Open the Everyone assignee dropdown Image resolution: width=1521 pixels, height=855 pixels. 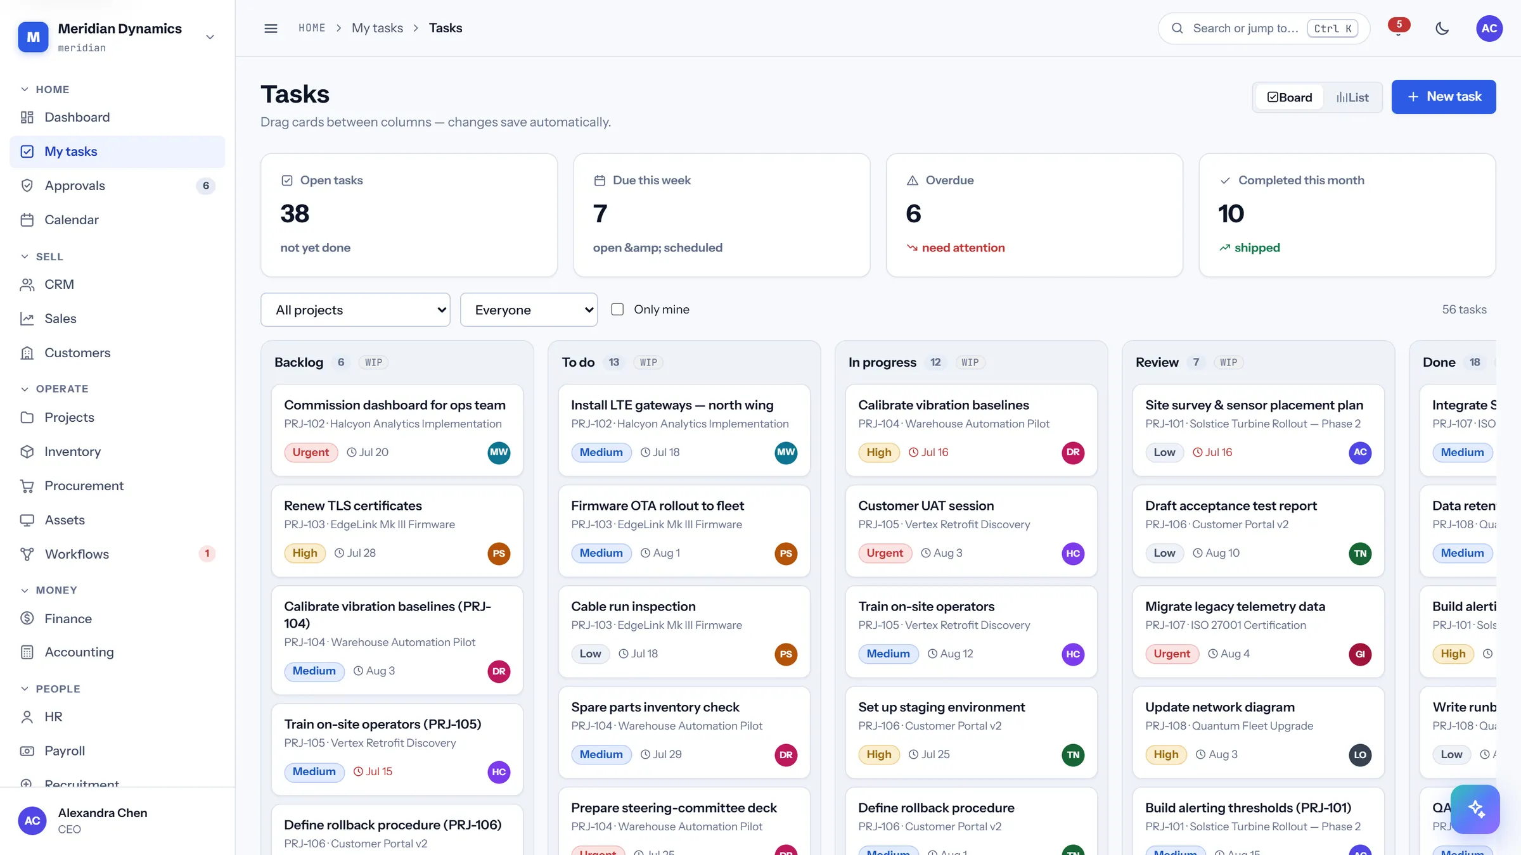point(529,310)
